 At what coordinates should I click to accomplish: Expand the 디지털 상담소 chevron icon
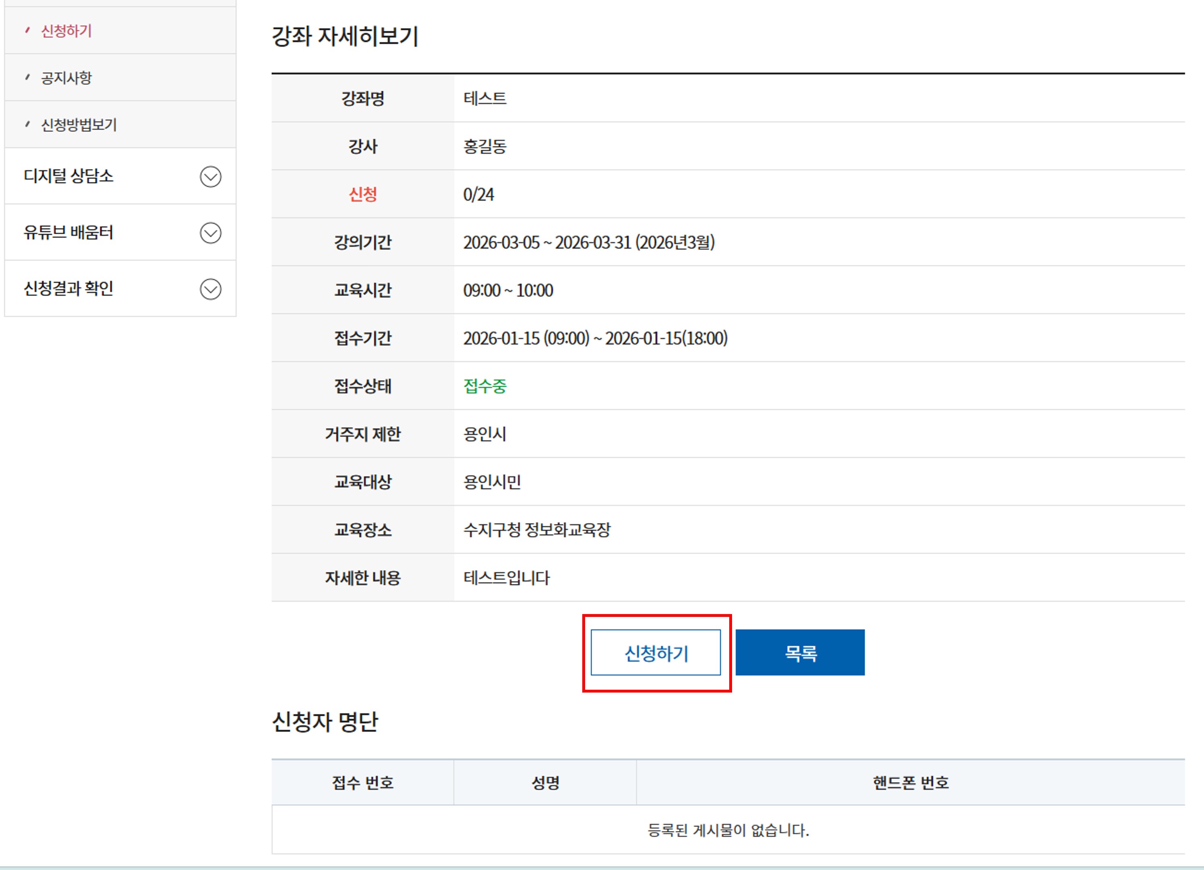point(210,177)
